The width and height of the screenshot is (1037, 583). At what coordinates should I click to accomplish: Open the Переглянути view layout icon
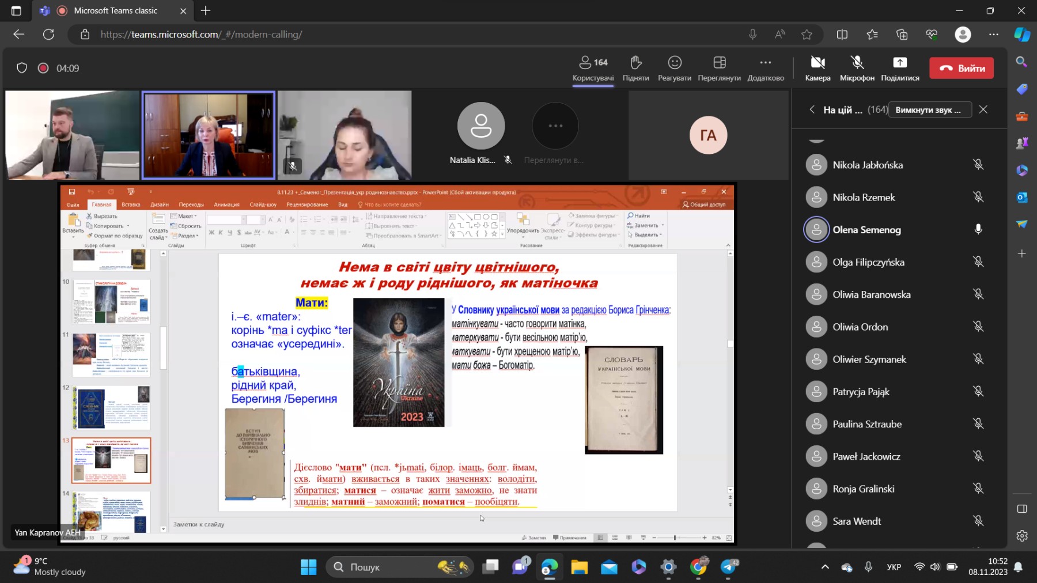point(719,68)
